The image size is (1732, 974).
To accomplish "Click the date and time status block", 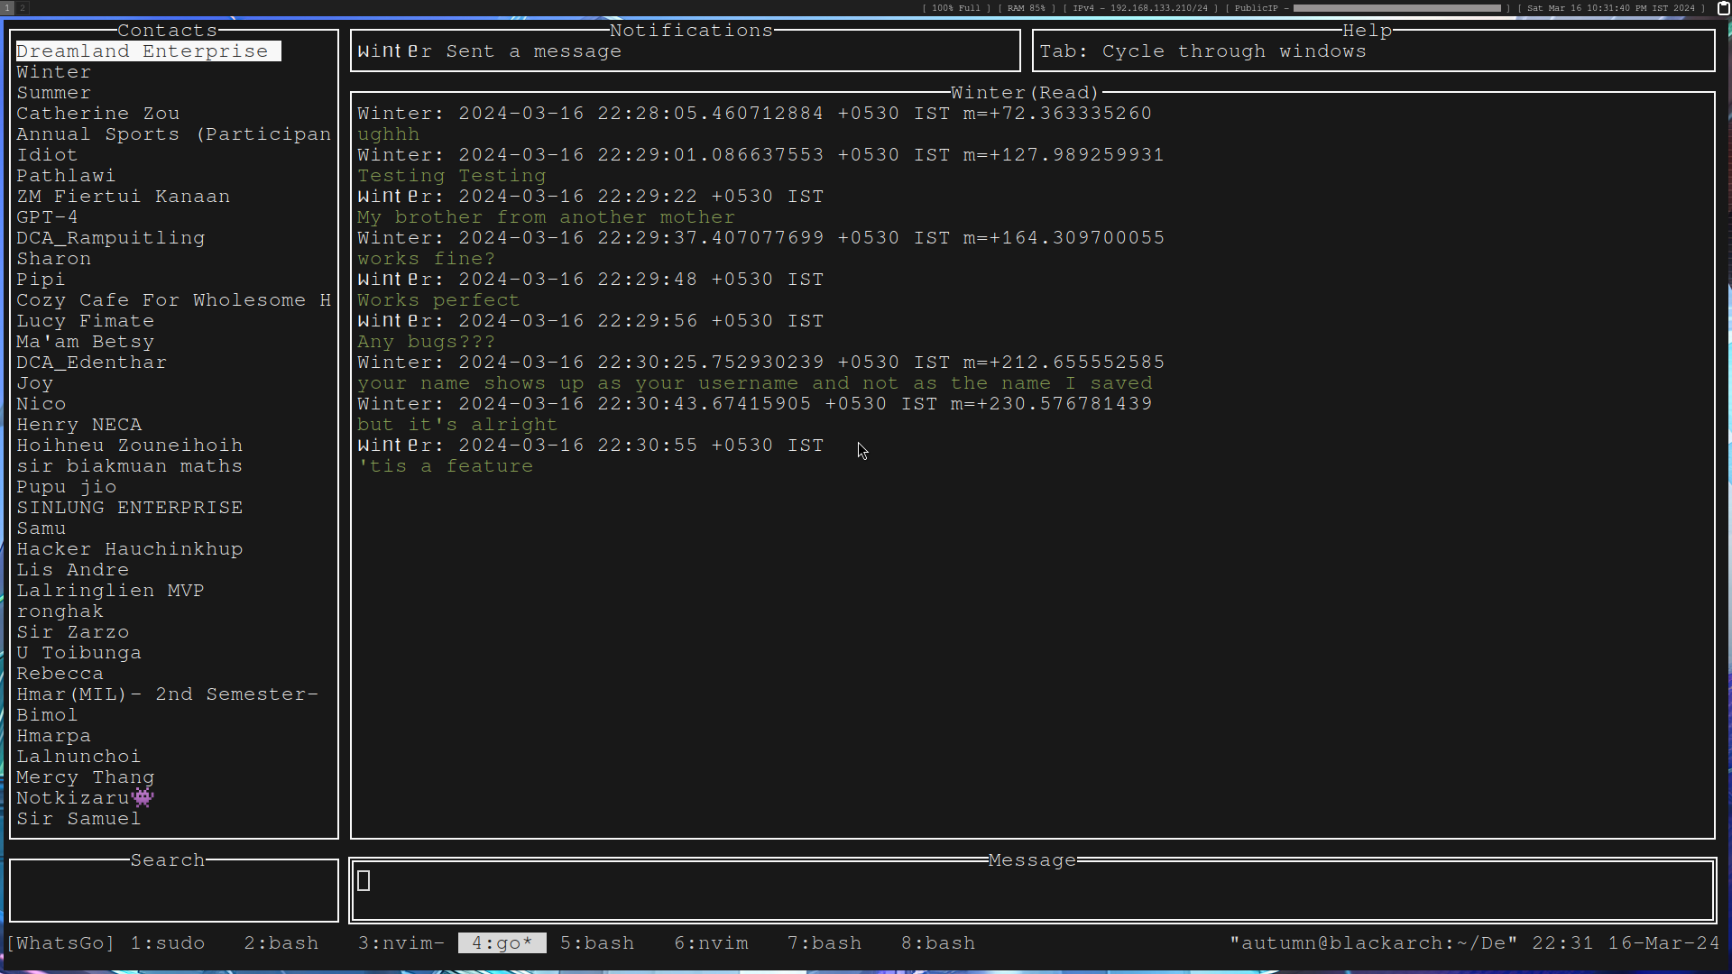I will 1610,8.
